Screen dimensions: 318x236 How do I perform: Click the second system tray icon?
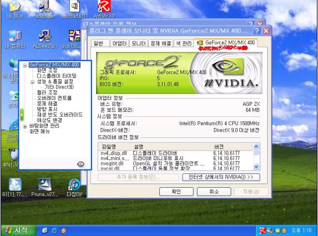[x=270, y=230]
